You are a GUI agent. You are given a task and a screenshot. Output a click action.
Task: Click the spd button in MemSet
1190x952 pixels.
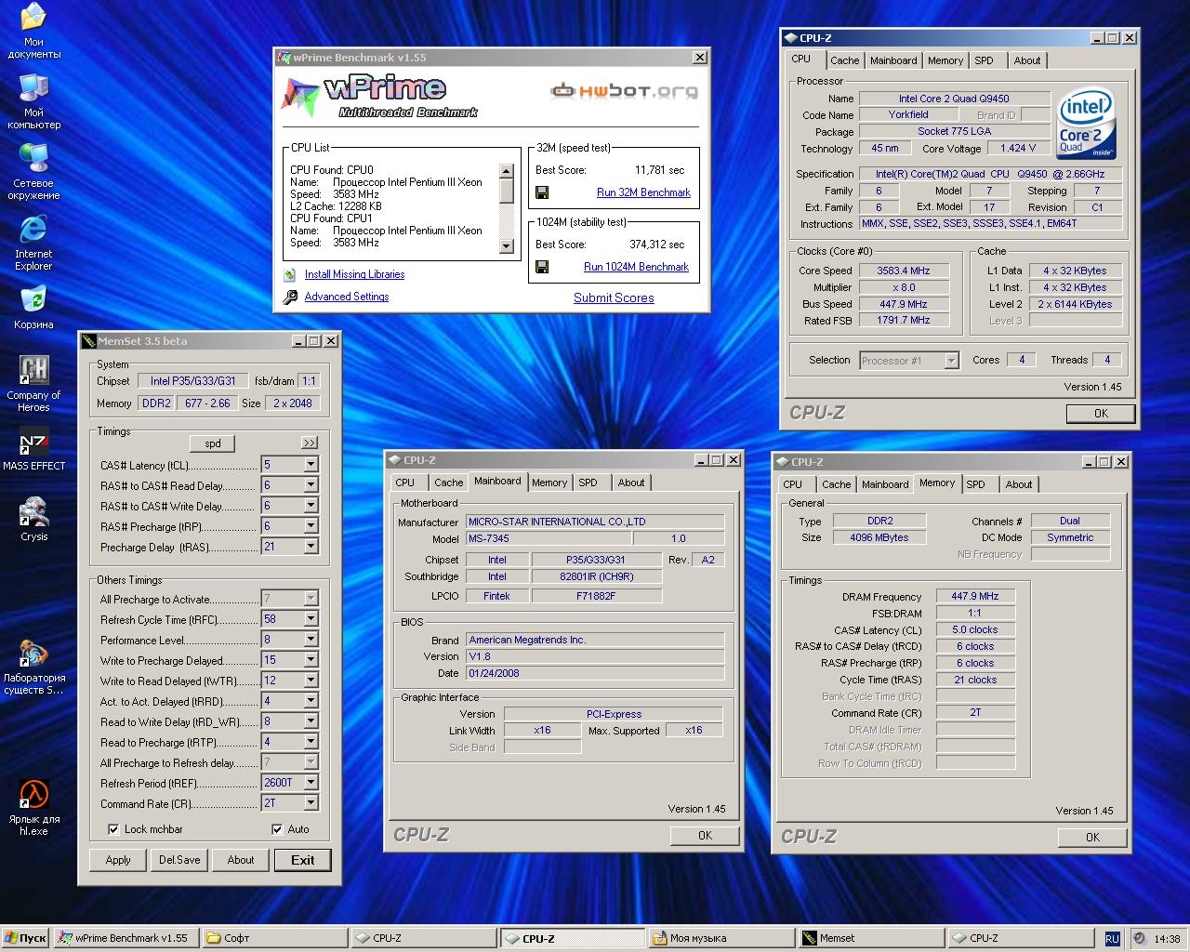point(213,443)
